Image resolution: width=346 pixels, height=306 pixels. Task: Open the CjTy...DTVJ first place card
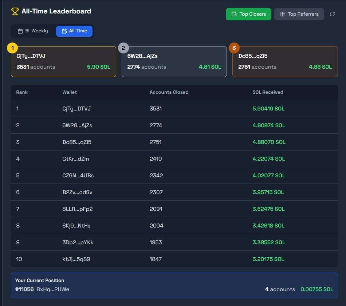(x=63, y=62)
